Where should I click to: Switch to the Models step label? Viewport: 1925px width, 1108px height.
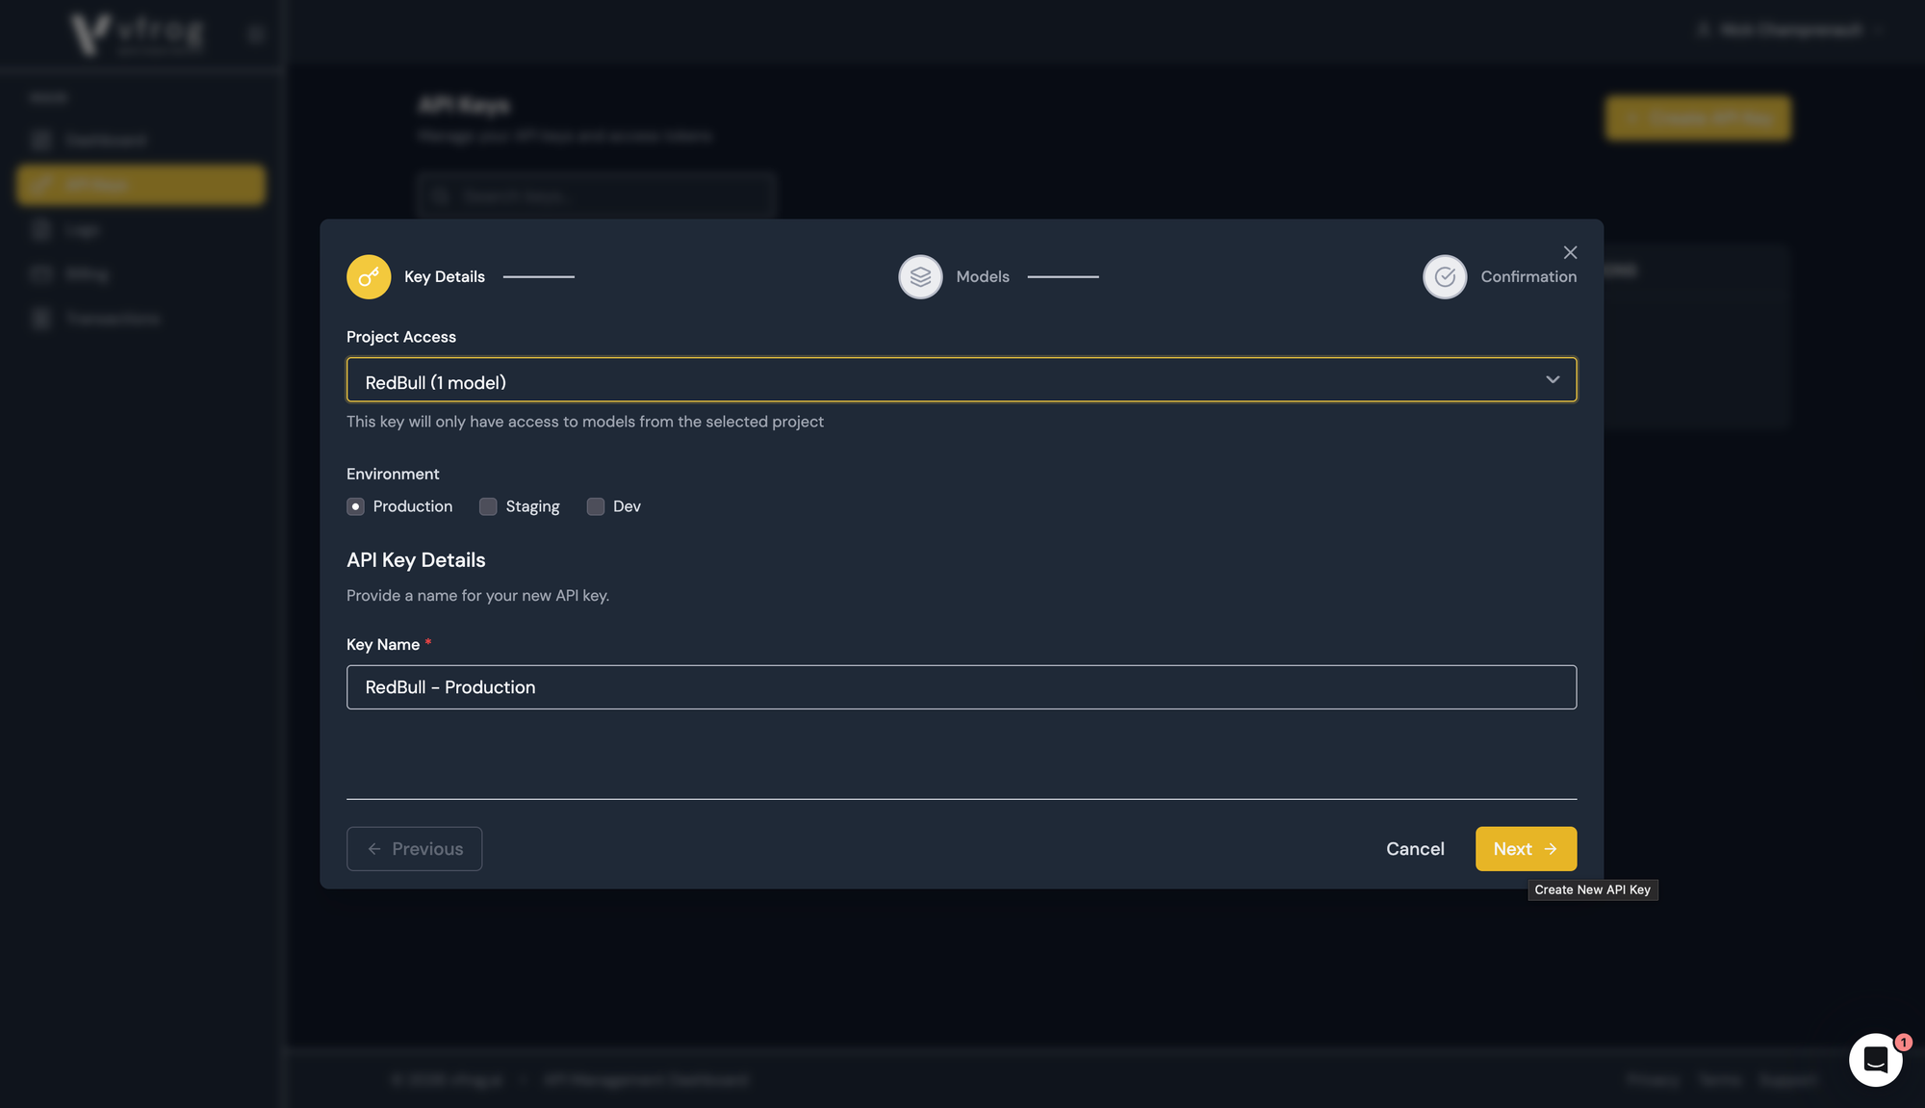coord(982,277)
